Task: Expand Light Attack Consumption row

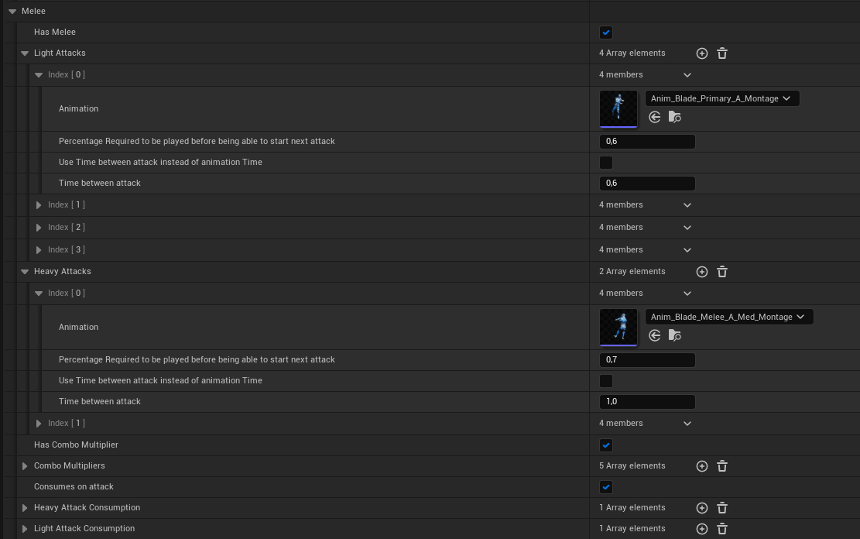Action: click(x=25, y=529)
